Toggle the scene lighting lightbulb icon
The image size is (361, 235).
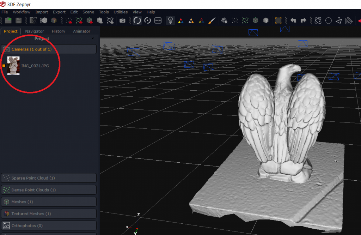click(170, 20)
